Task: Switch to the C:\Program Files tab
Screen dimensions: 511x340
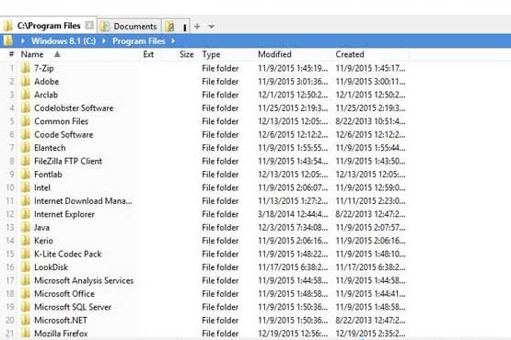Action: click(x=48, y=26)
